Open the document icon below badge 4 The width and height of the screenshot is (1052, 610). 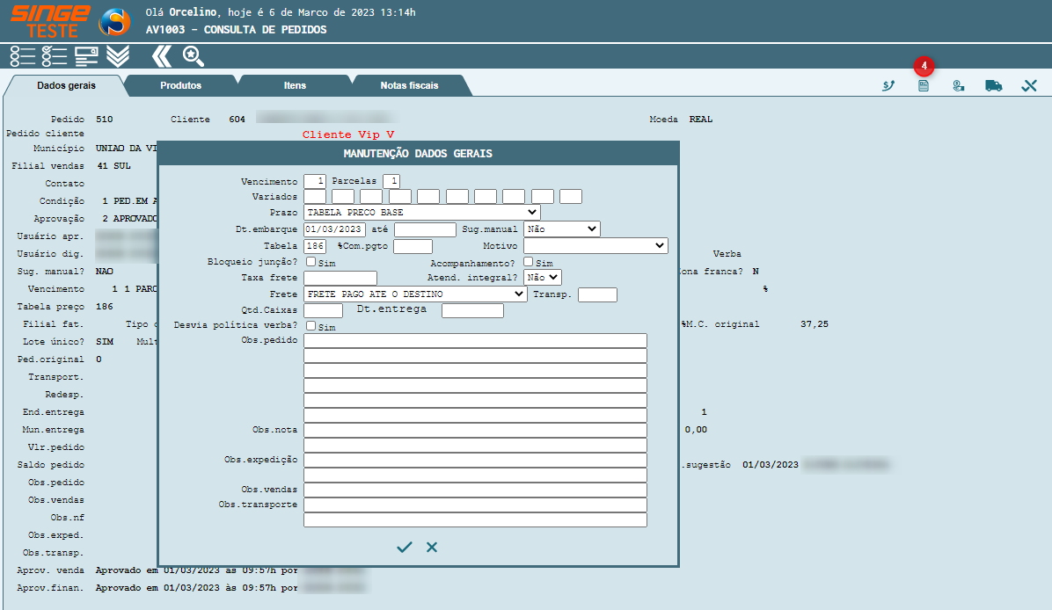924,86
